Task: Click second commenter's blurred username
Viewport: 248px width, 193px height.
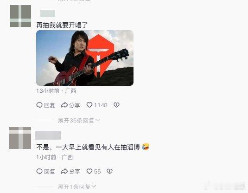Action: pos(48,135)
